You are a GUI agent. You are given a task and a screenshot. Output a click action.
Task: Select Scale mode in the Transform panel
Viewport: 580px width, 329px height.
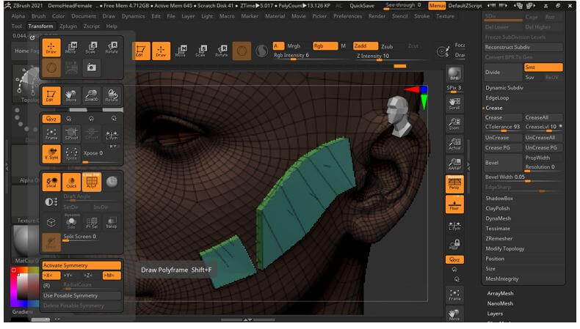(91, 48)
